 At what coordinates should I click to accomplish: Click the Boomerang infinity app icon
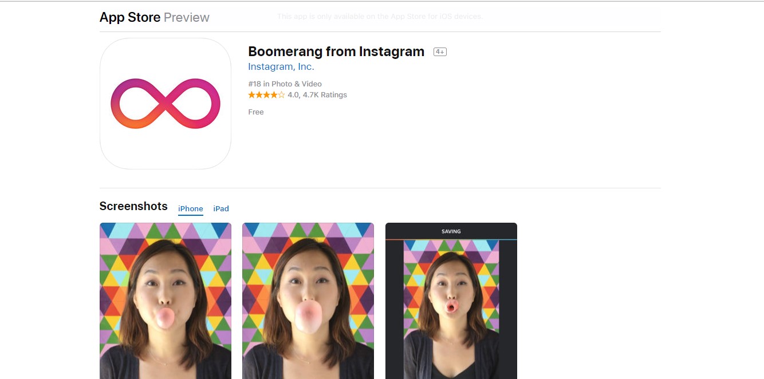166,104
